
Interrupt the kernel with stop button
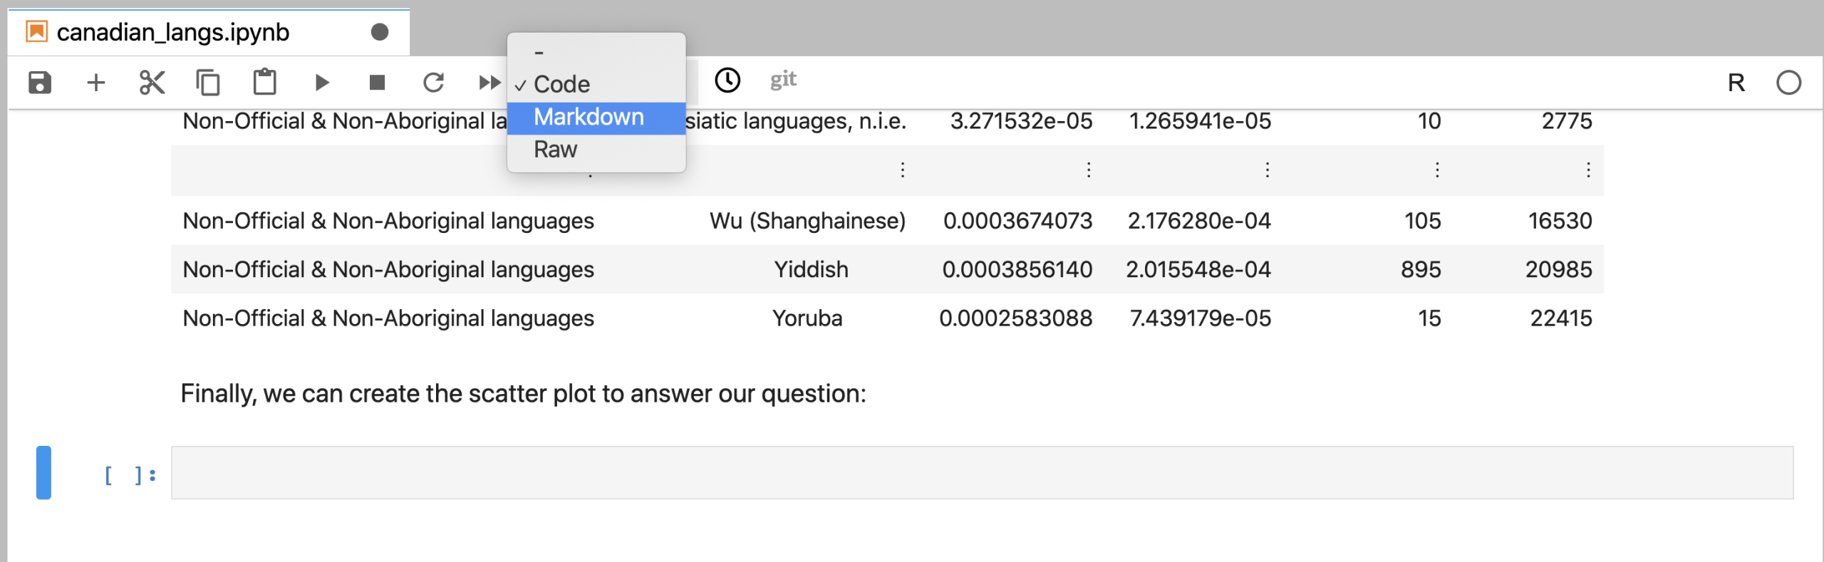coord(377,83)
